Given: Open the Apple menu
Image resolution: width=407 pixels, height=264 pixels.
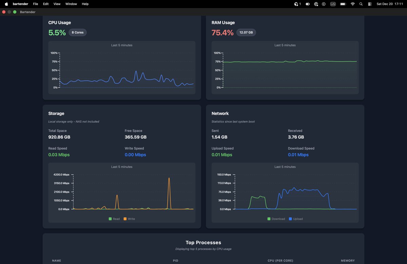Looking at the screenshot, I should (x=6, y=4).
